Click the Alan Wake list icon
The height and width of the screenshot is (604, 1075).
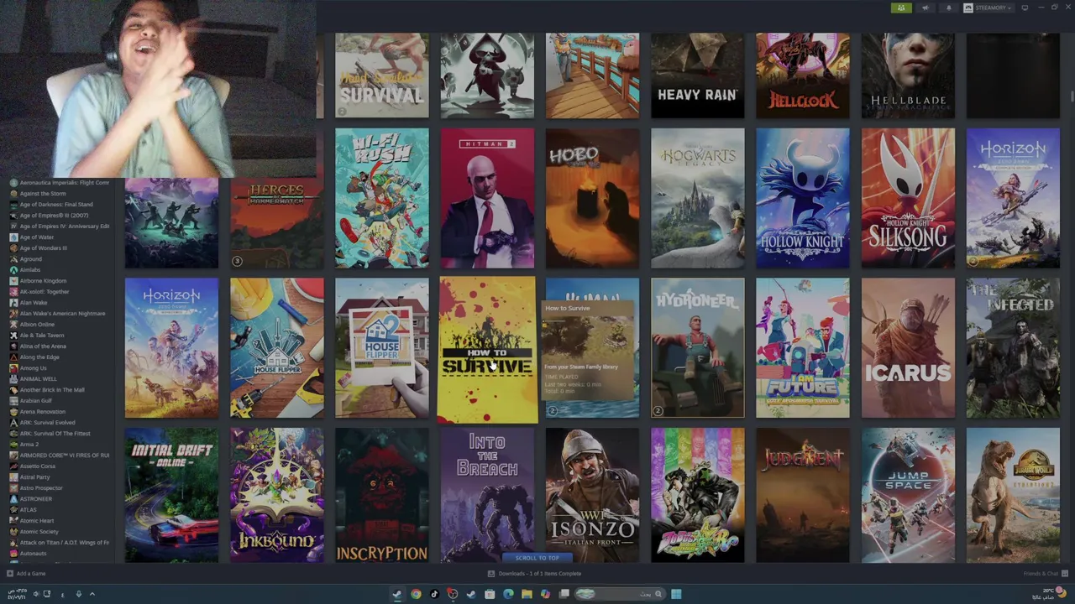[x=13, y=303]
